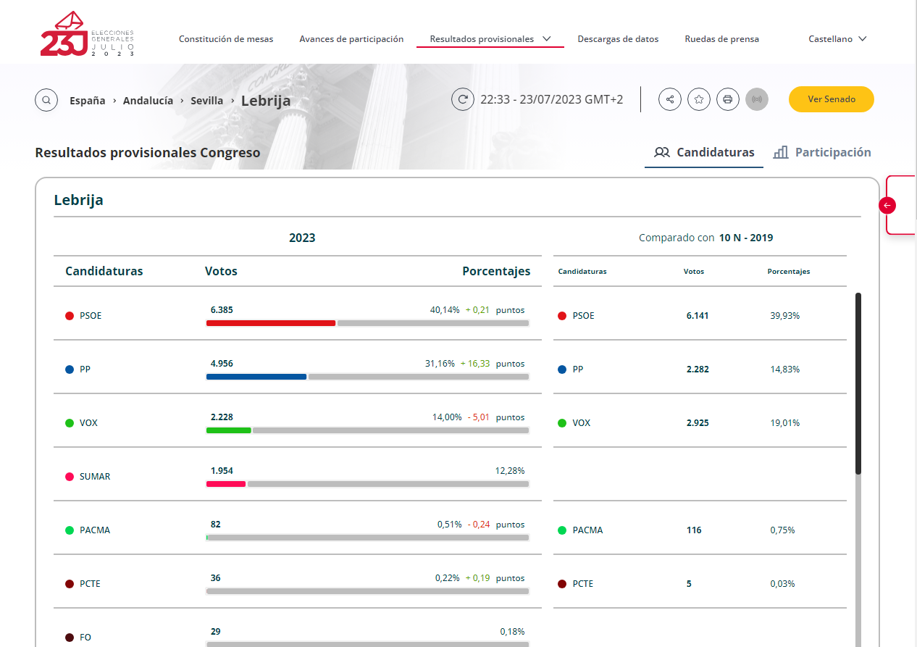Click the 23J elections logo
The width and height of the screenshot is (917, 647).
pyautogui.click(x=87, y=35)
